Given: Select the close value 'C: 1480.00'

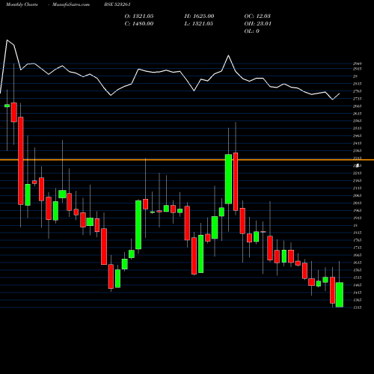Looking at the screenshot, I should point(139,24).
